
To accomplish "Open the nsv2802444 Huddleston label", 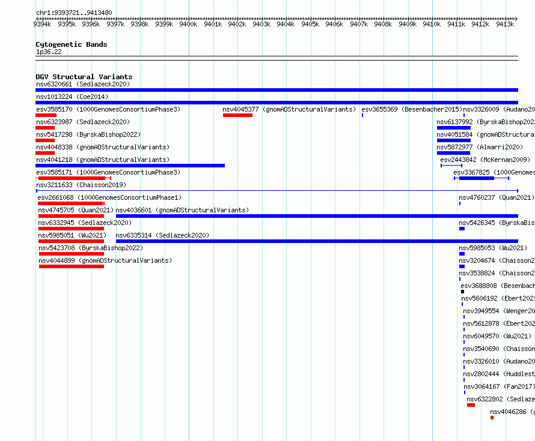I will click(x=499, y=374).
